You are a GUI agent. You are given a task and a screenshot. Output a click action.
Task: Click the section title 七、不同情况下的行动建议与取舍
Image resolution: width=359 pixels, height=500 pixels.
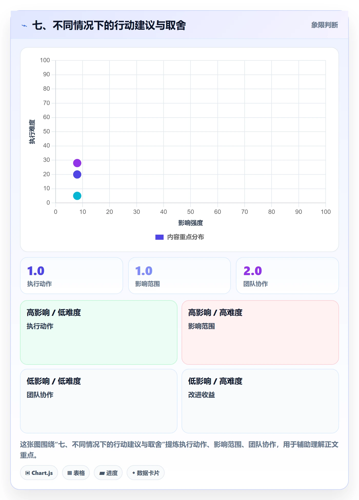109,25
